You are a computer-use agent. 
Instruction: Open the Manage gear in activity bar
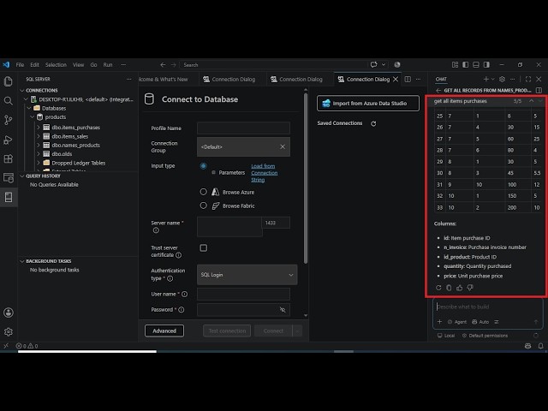pos(9,331)
